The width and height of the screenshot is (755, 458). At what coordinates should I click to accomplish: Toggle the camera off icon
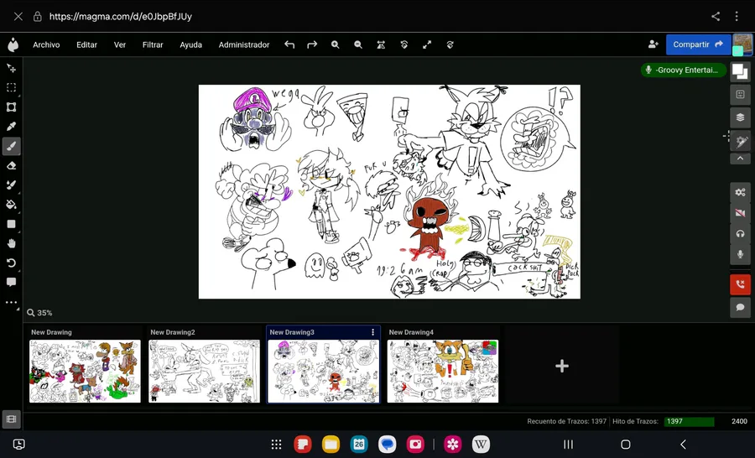point(740,213)
